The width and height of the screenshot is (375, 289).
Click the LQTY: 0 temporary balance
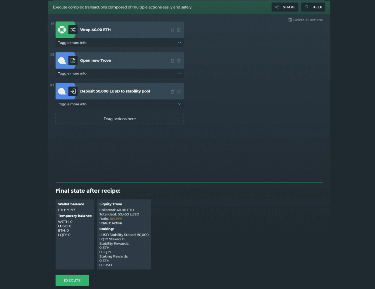click(64, 235)
